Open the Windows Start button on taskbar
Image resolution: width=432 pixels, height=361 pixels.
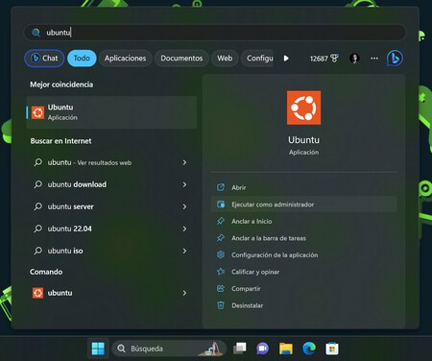(x=98, y=349)
